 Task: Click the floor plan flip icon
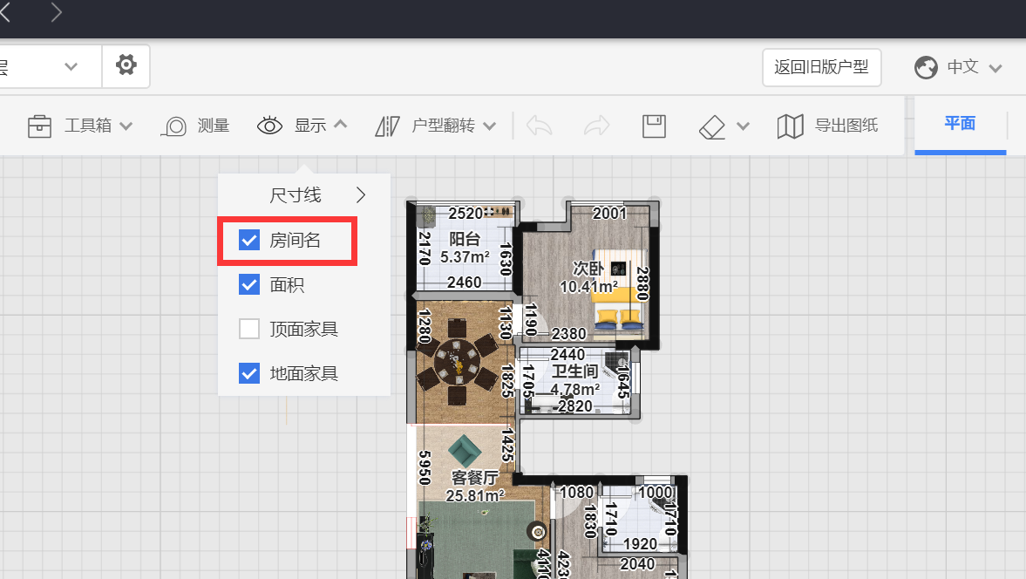(x=387, y=126)
